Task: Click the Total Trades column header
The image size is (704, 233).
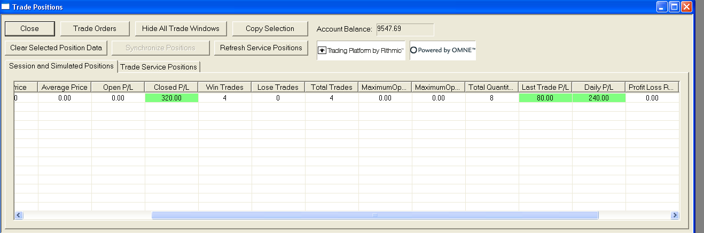Action: coord(332,87)
